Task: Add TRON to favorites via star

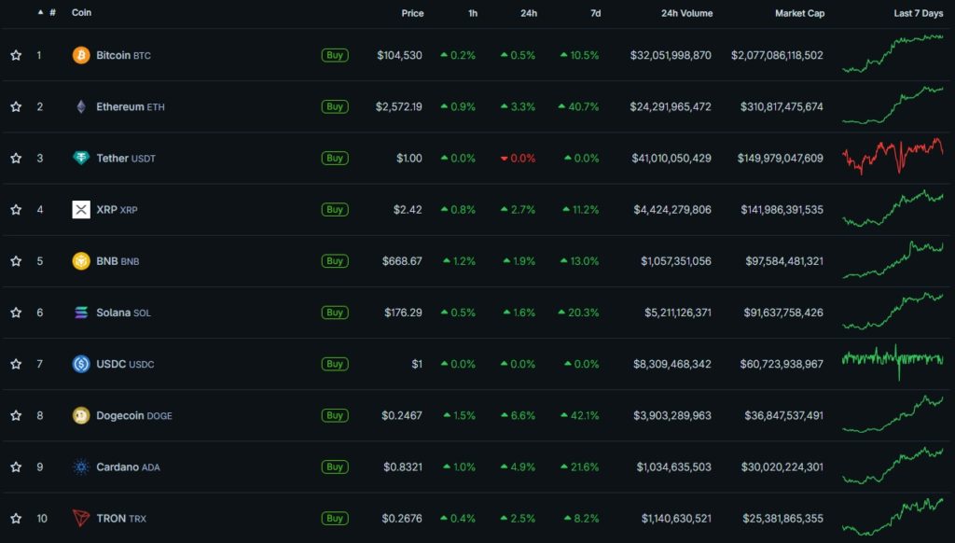Action: coord(15,518)
